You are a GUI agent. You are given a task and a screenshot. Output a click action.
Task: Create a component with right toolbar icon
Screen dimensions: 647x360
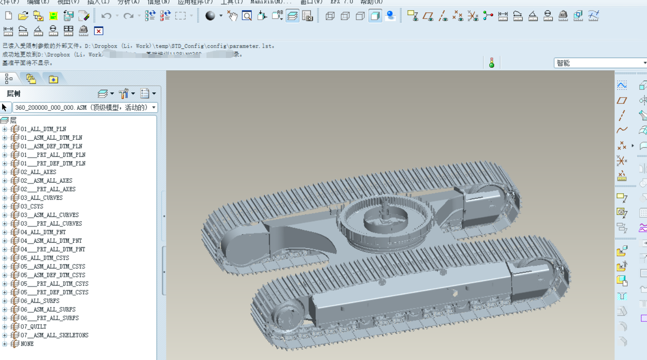(x=622, y=267)
